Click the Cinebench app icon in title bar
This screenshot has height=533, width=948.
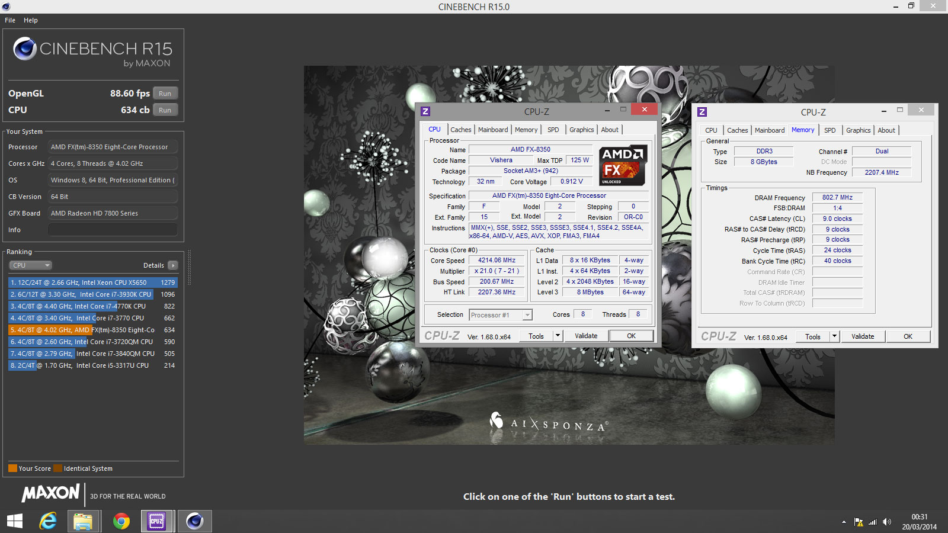[x=6, y=7]
